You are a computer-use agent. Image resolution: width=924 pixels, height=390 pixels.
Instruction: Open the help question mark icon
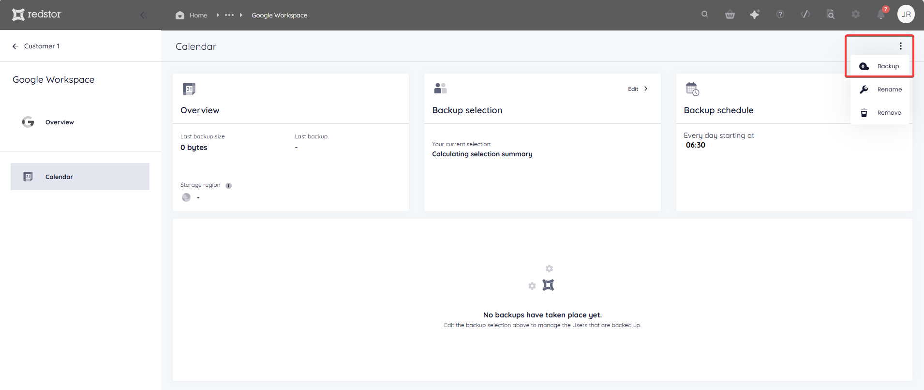[x=780, y=15]
